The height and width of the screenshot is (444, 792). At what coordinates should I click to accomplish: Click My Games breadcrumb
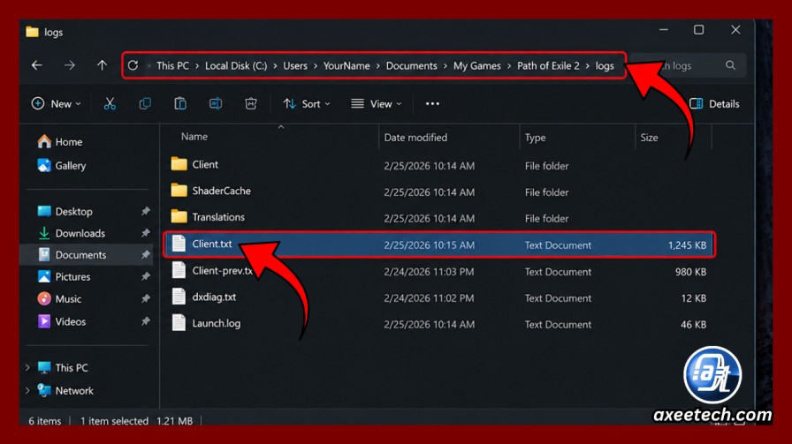click(x=476, y=65)
